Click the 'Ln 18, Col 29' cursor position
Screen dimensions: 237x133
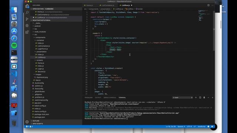pyautogui.click(x=171, y=126)
